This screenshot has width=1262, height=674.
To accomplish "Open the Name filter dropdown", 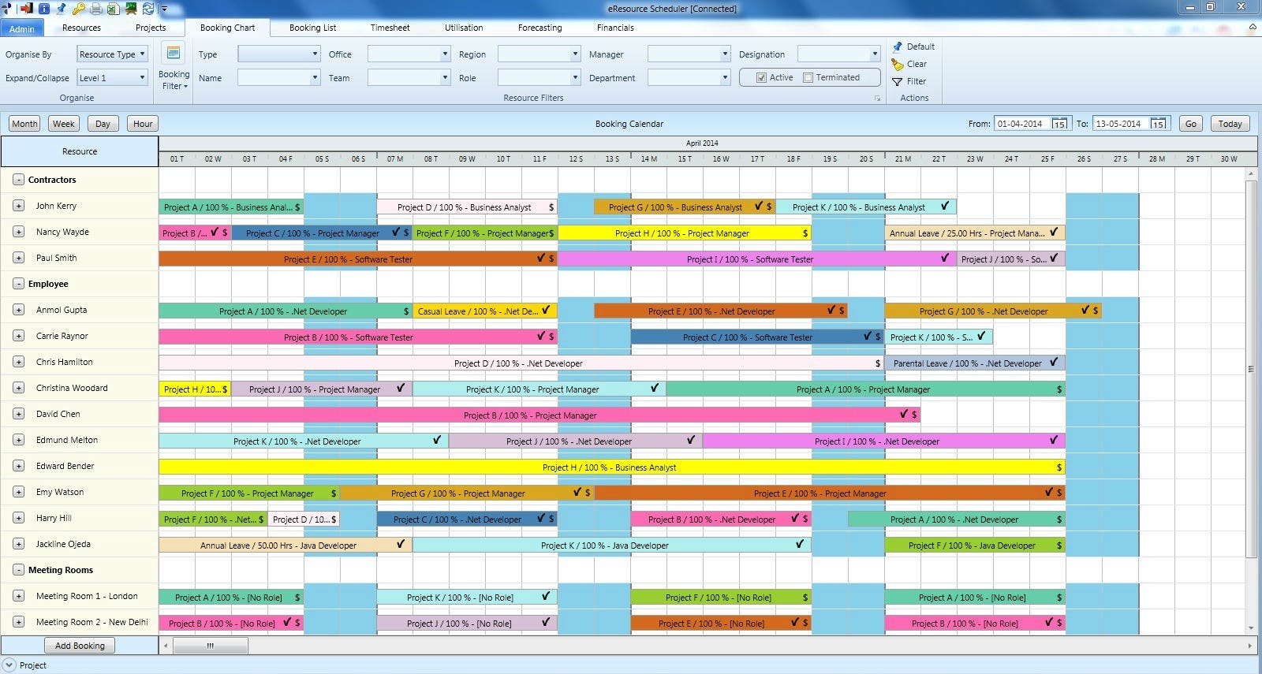I will [x=278, y=78].
